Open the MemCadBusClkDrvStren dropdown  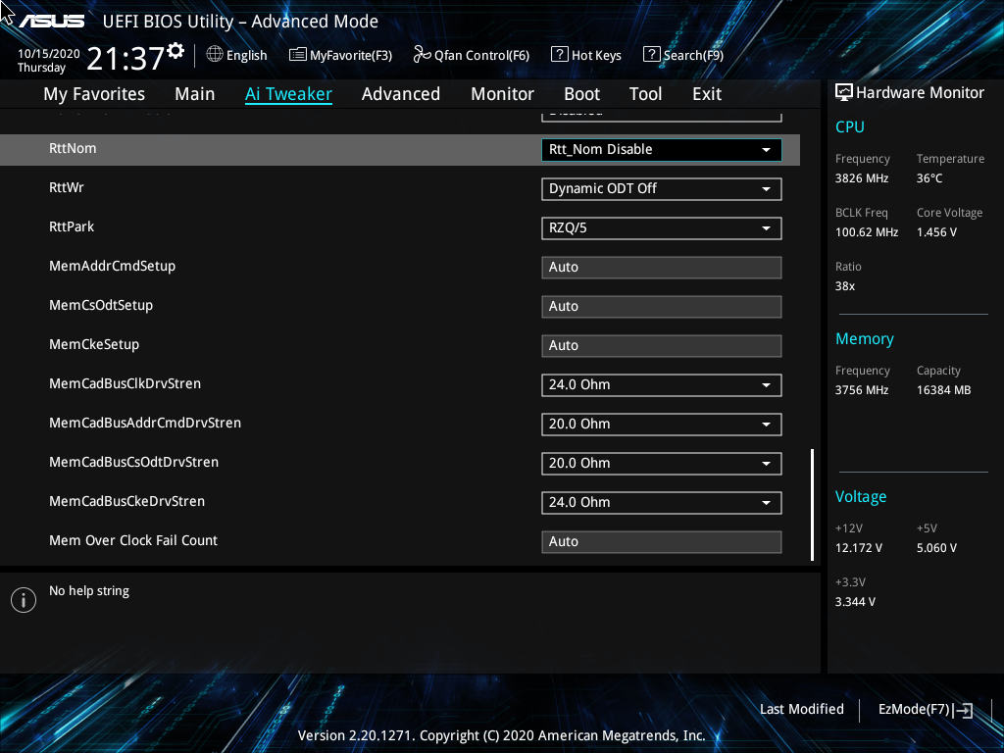[x=662, y=384]
